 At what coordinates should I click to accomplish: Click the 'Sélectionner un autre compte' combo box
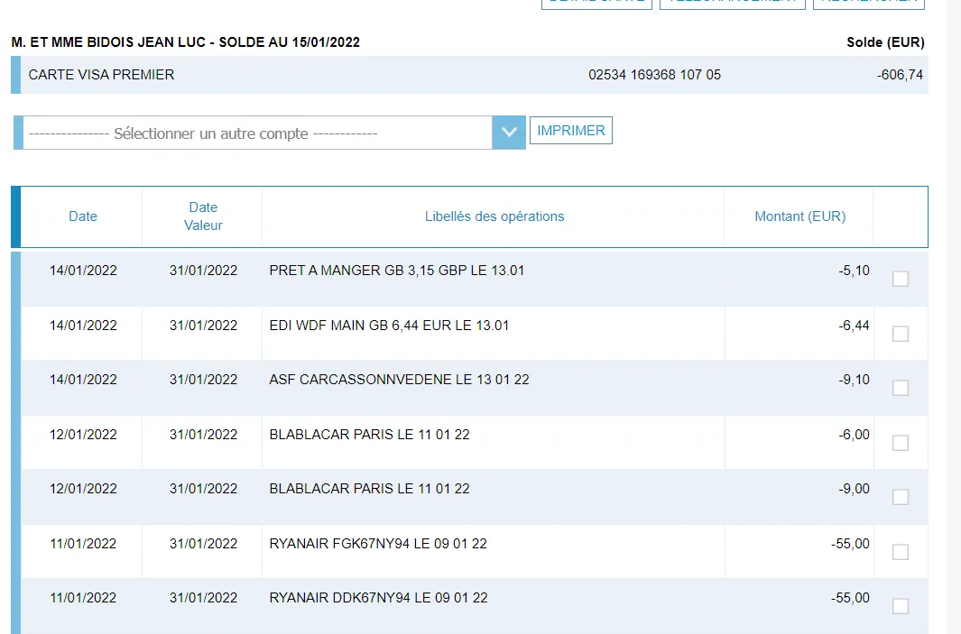coord(269,133)
